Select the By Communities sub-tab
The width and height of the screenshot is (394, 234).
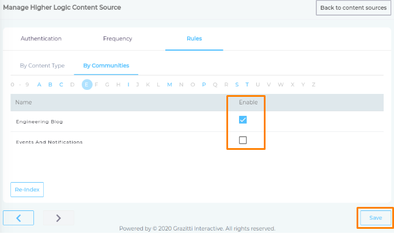click(x=106, y=66)
